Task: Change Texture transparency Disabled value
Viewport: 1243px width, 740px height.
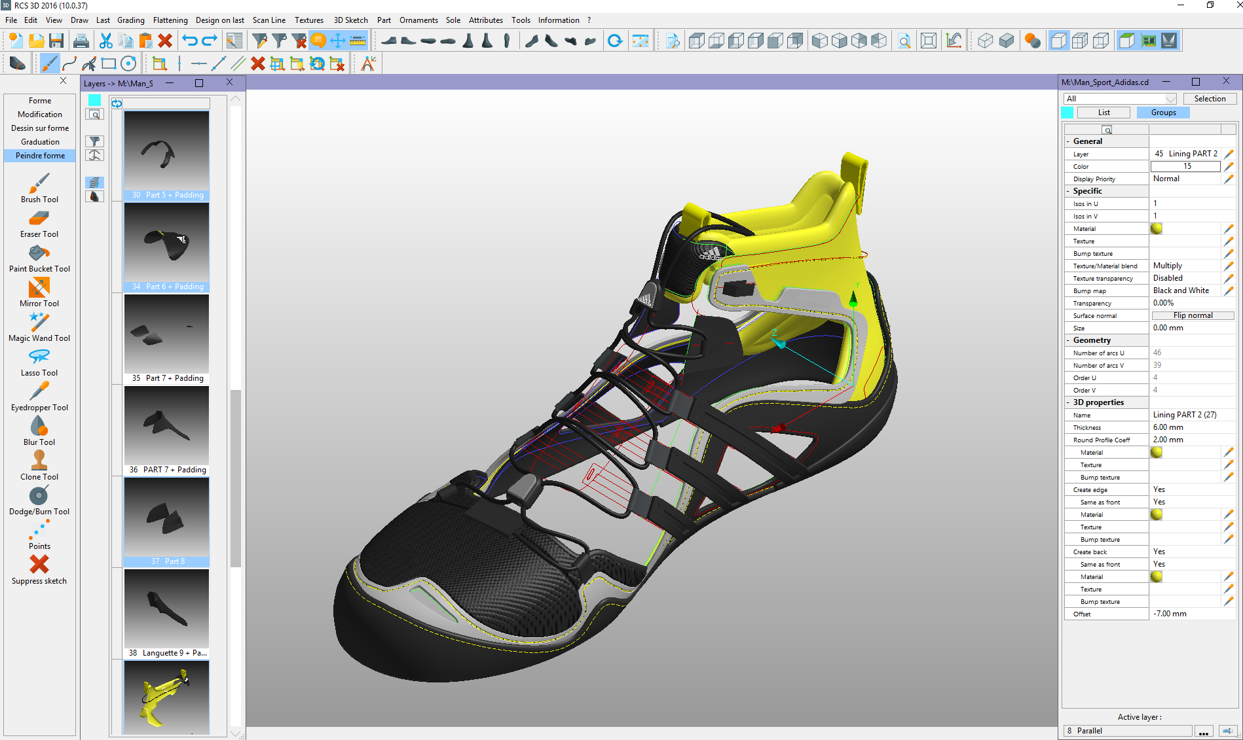Action: pyautogui.click(x=1186, y=278)
